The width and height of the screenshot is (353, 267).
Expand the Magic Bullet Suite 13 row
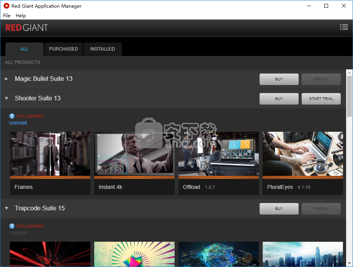point(6,79)
